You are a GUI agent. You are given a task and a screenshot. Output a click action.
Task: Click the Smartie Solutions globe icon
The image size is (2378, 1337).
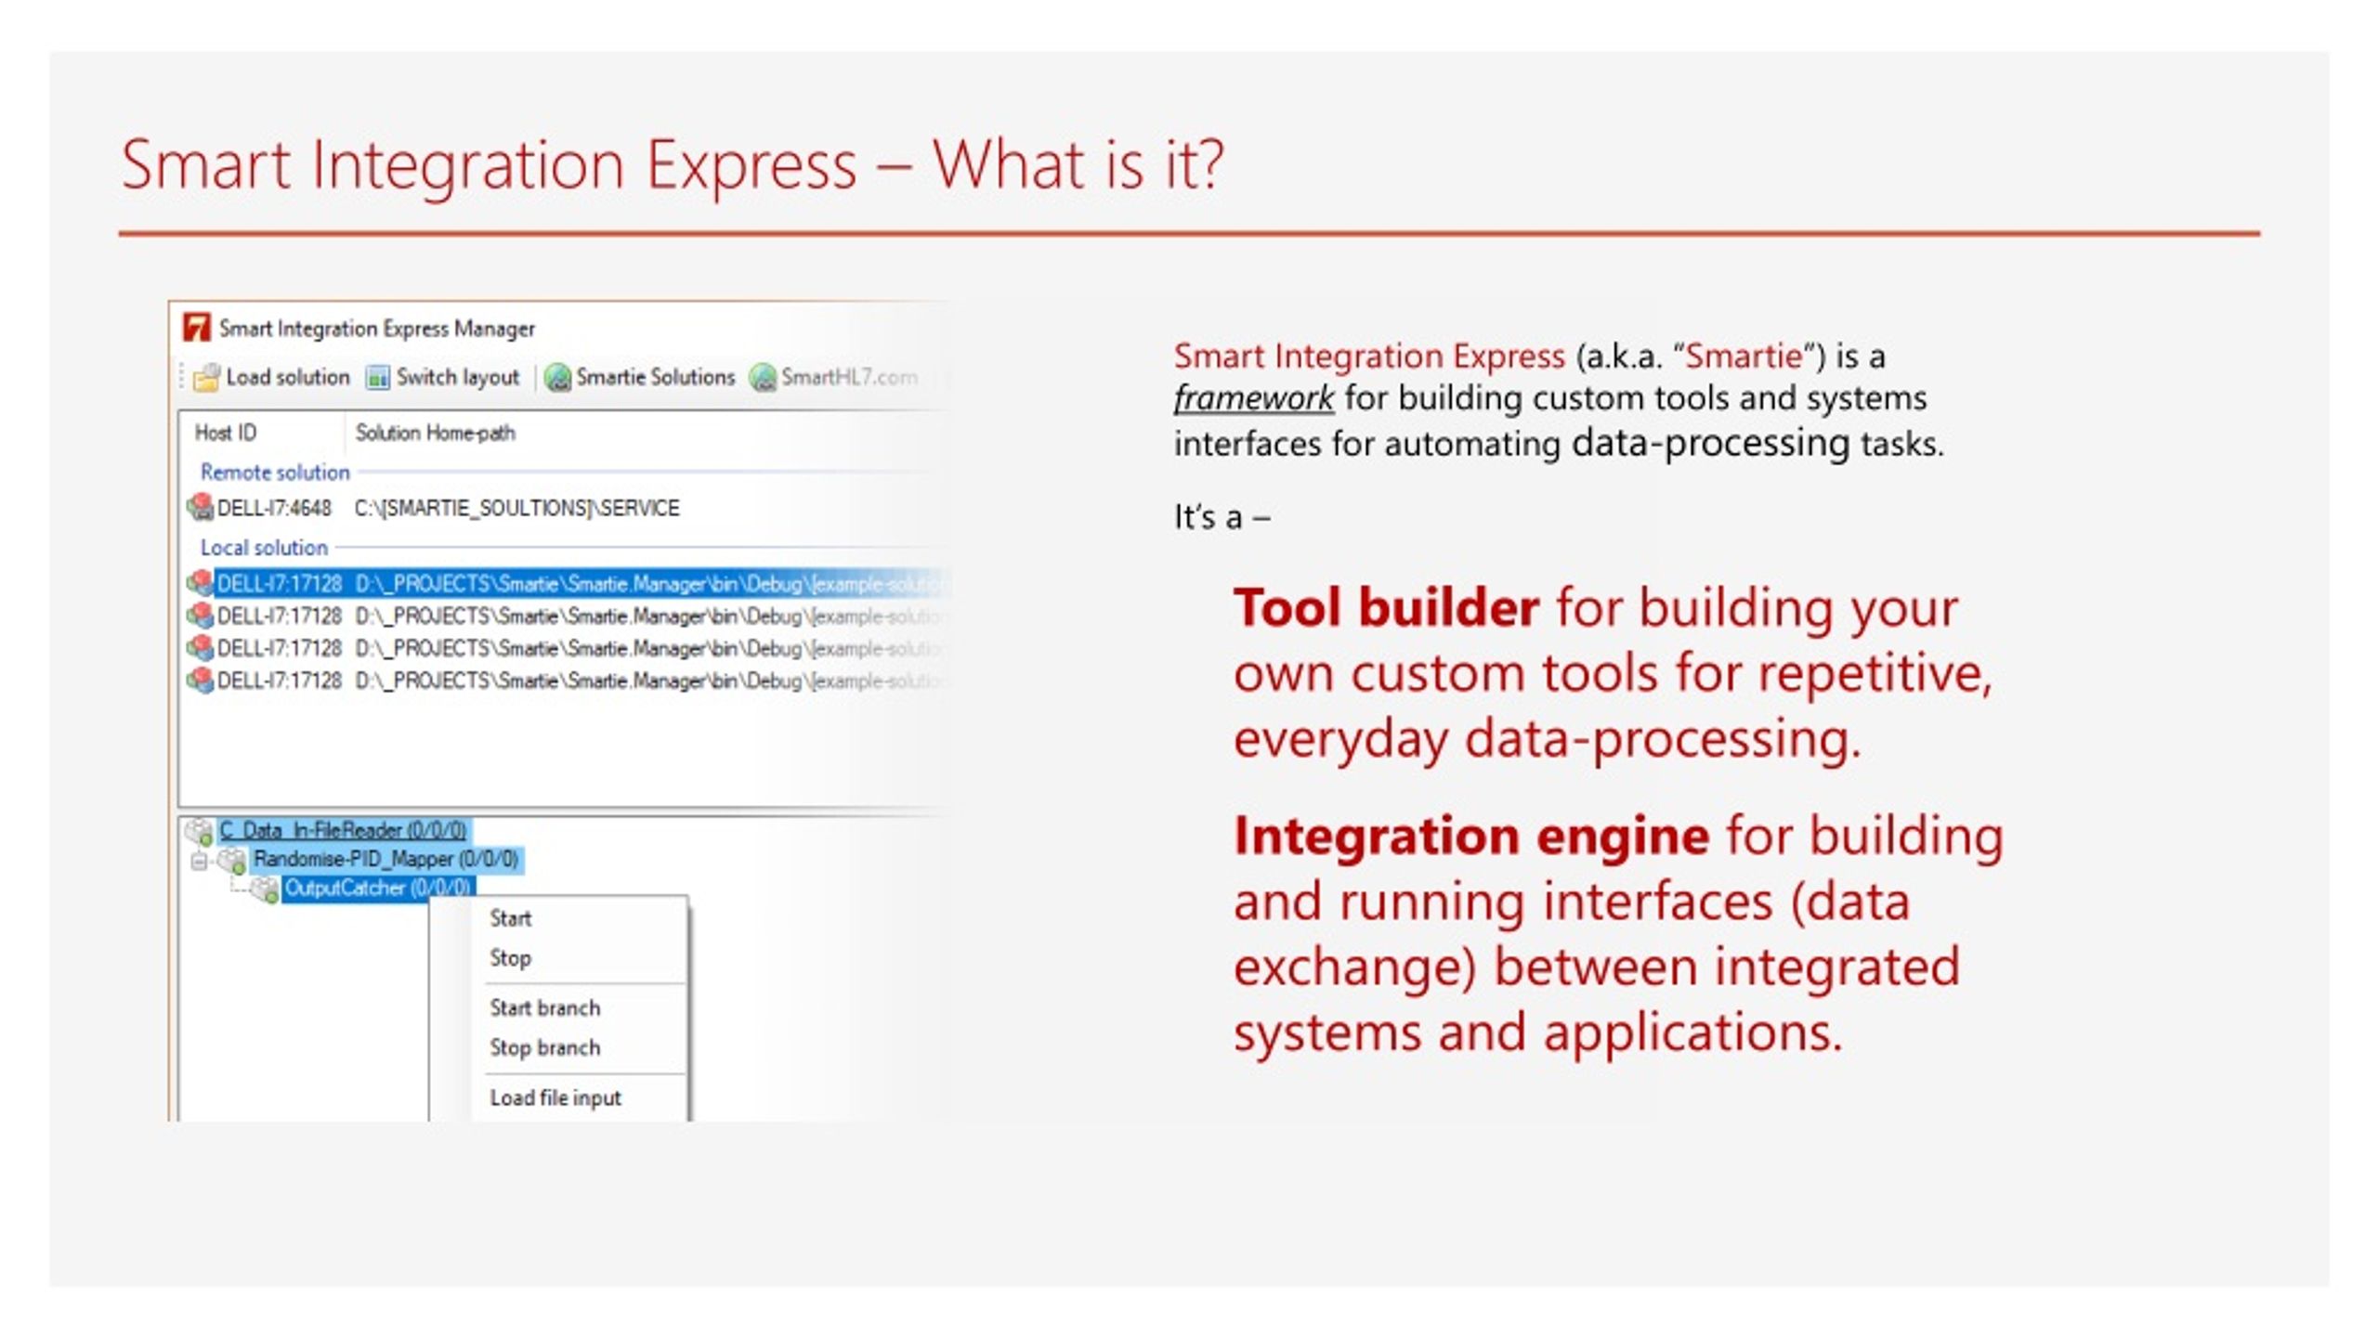click(x=557, y=377)
